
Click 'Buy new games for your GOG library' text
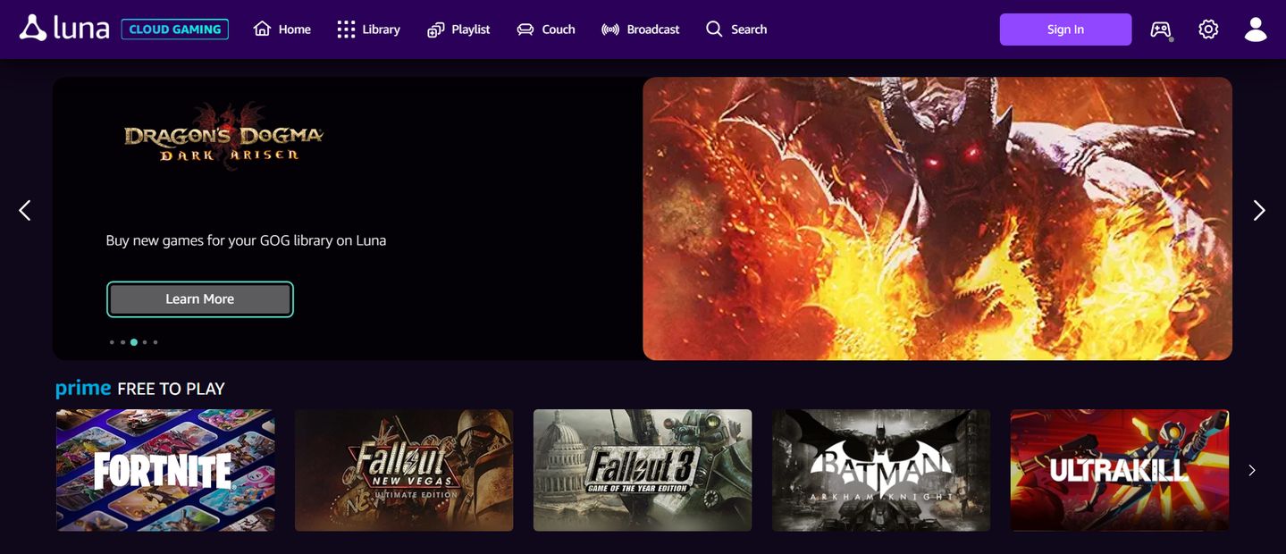246,240
